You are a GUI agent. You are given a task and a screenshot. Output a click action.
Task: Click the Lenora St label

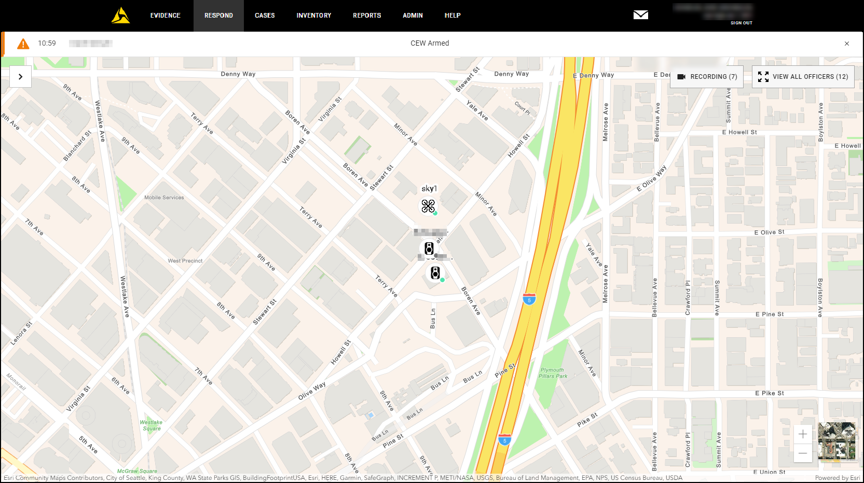tap(22, 334)
